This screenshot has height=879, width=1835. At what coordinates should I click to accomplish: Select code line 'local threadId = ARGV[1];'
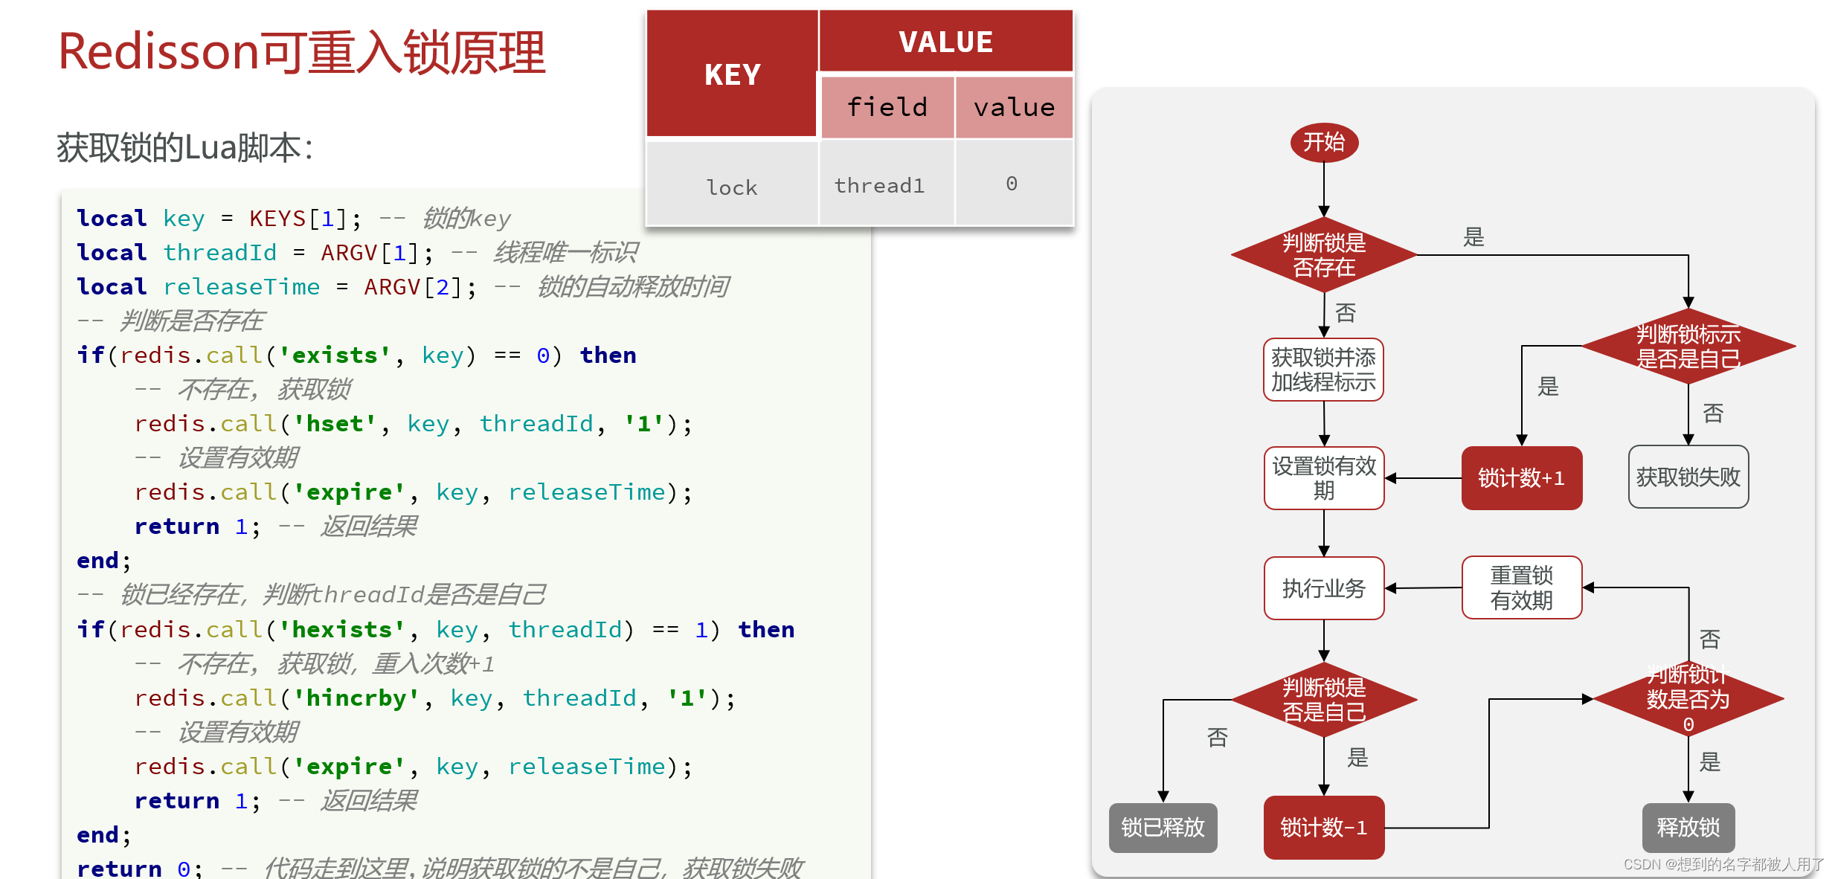255,253
